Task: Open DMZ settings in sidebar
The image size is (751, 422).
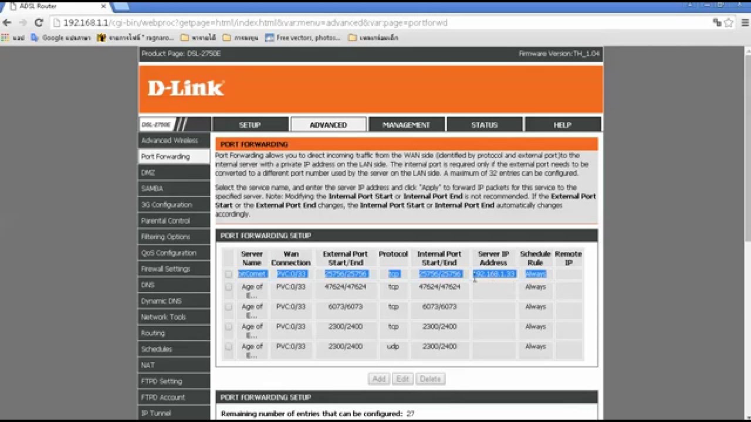Action: (174, 172)
